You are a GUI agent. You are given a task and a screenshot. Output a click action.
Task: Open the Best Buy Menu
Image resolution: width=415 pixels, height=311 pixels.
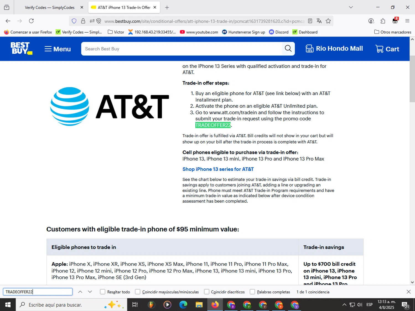pos(58,49)
